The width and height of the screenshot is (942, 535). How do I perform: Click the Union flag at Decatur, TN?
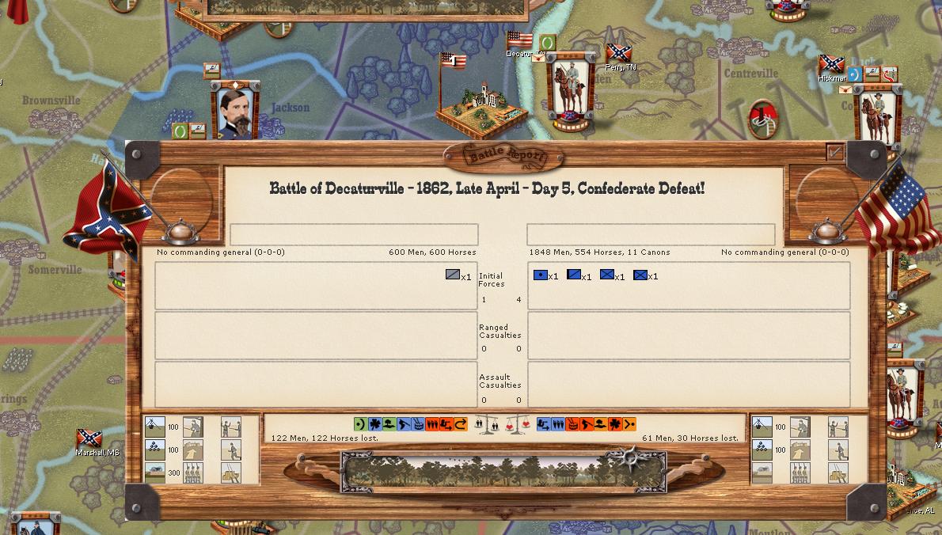click(x=519, y=41)
